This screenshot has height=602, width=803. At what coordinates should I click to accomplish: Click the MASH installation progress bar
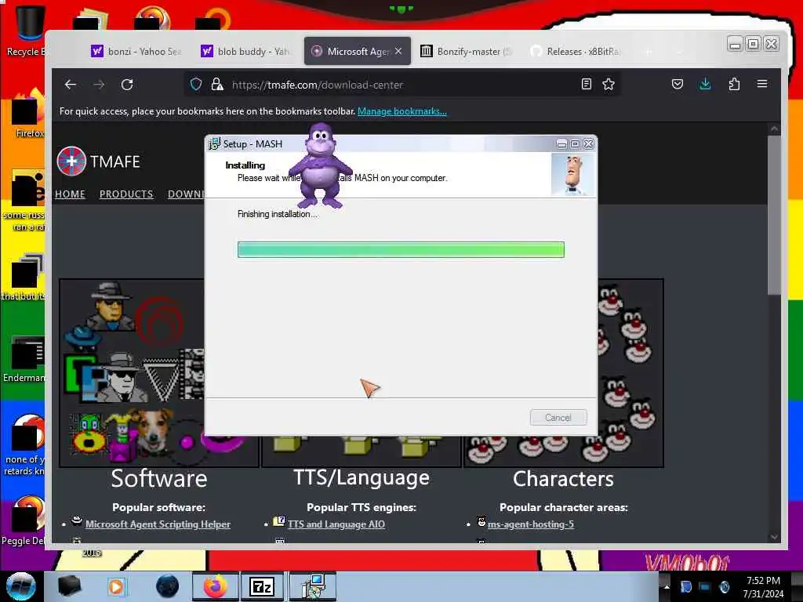pyautogui.click(x=401, y=250)
